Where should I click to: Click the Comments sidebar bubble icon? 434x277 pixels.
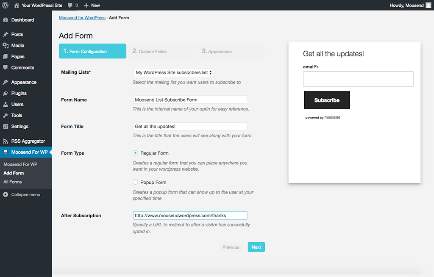(x=5, y=67)
